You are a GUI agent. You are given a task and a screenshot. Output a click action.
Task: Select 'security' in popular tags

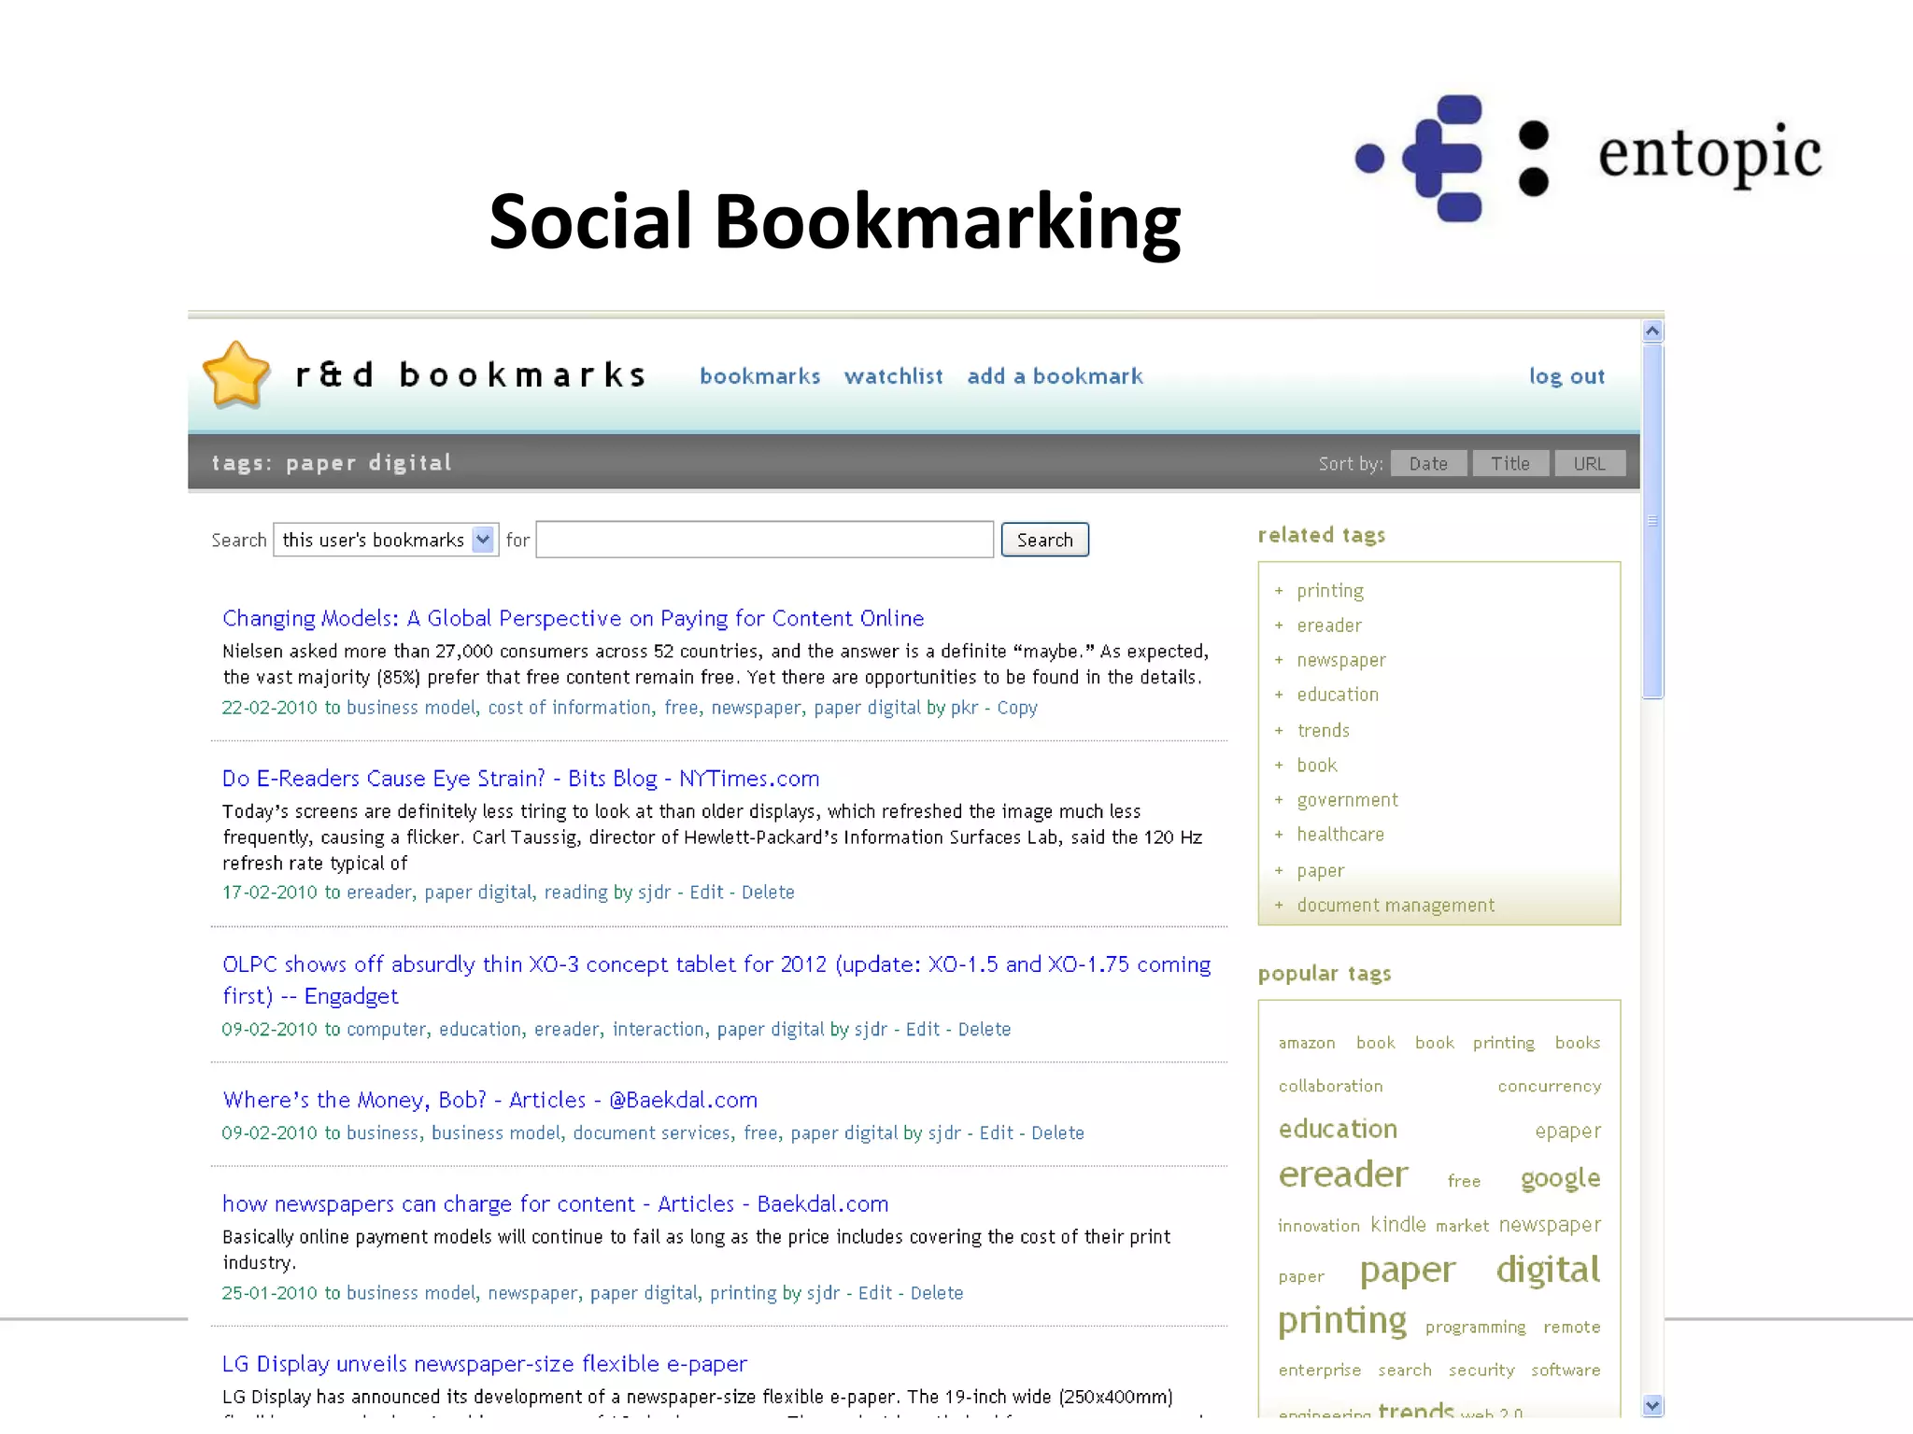click(1481, 1371)
